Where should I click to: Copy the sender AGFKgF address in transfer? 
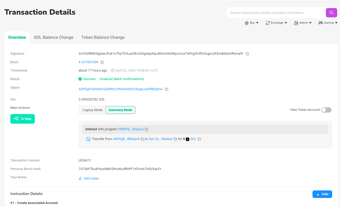point(142,139)
